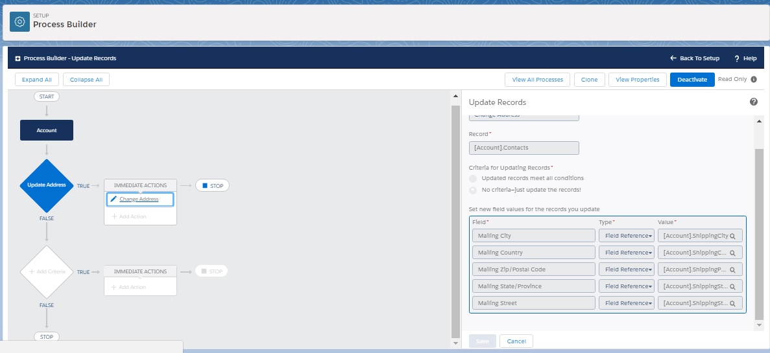This screenshot has width=770, height=353.
Task: Click the Setup gear icon
Action: point(19,22)
